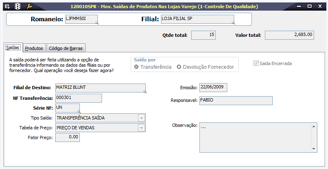Image resolution: width=328 pixels, height=169 pixels.
Task: Click the NF Transferência input field
Action: 78,98
